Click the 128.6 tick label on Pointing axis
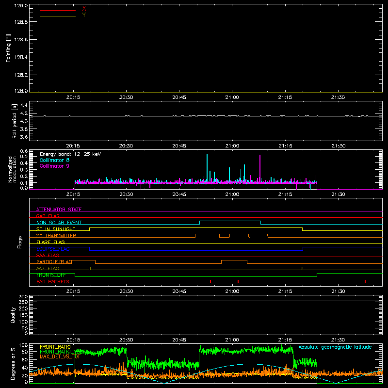This screenshot has height=388, width=388. [21, 40]
